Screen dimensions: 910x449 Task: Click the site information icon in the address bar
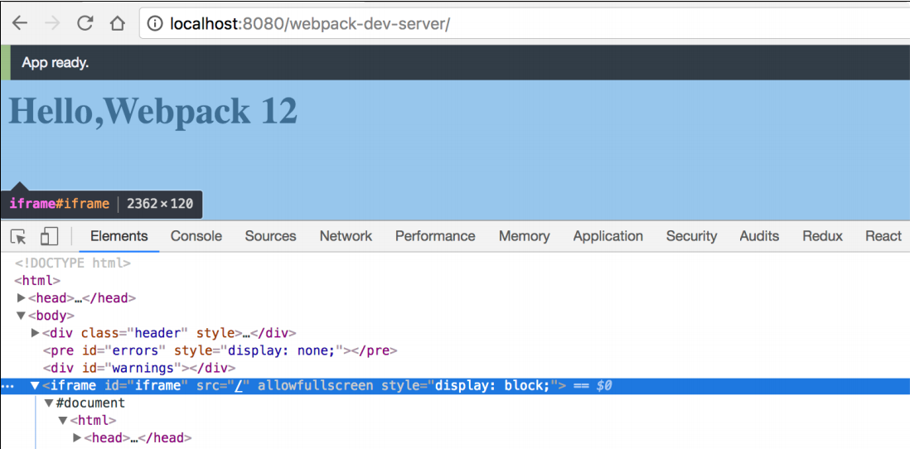point(154,23)
